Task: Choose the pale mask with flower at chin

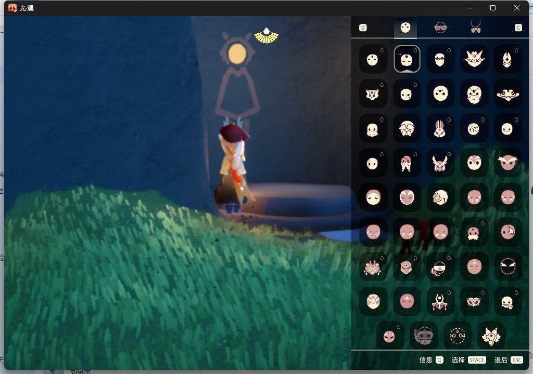Action: (507, 301)
